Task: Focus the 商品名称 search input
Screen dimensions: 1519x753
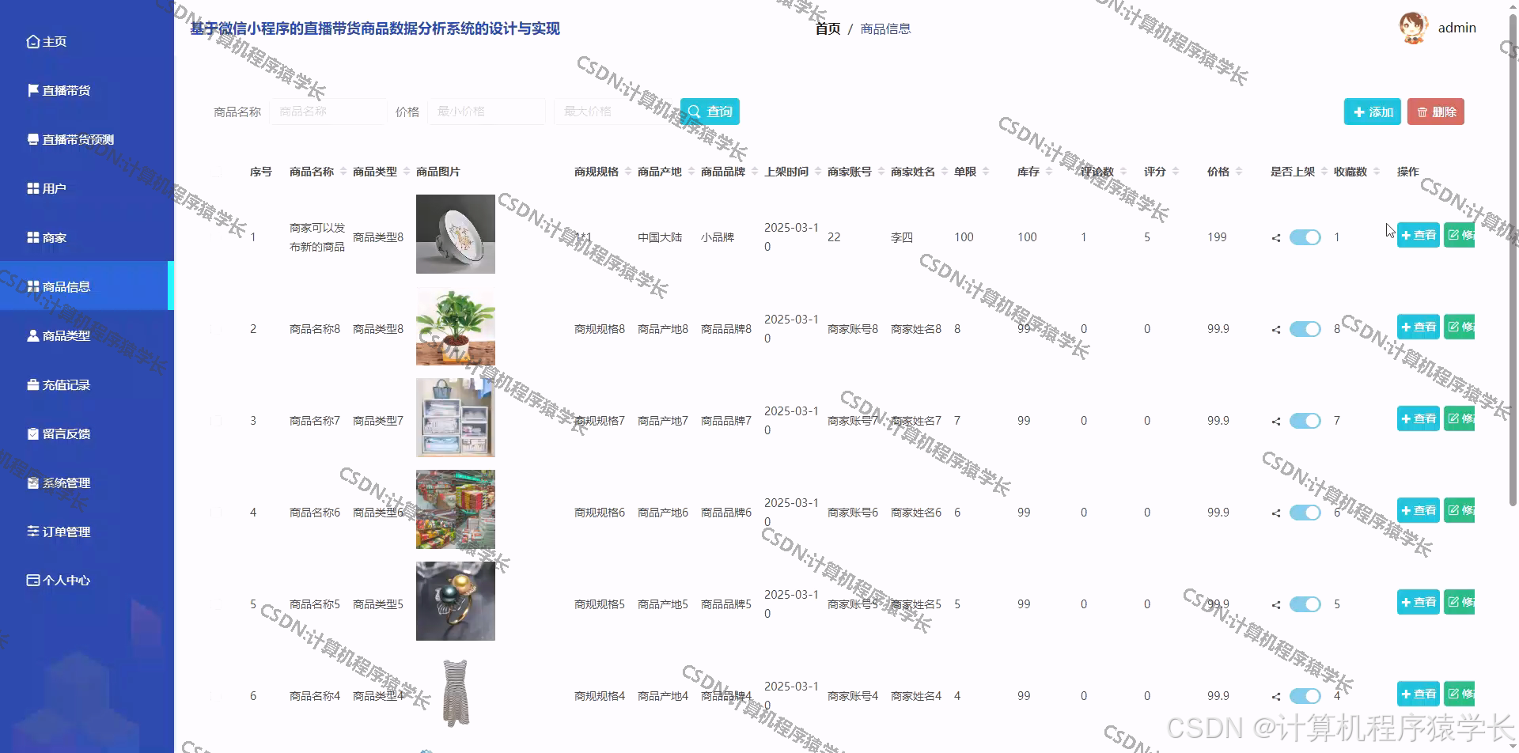Action: (328, 112)
